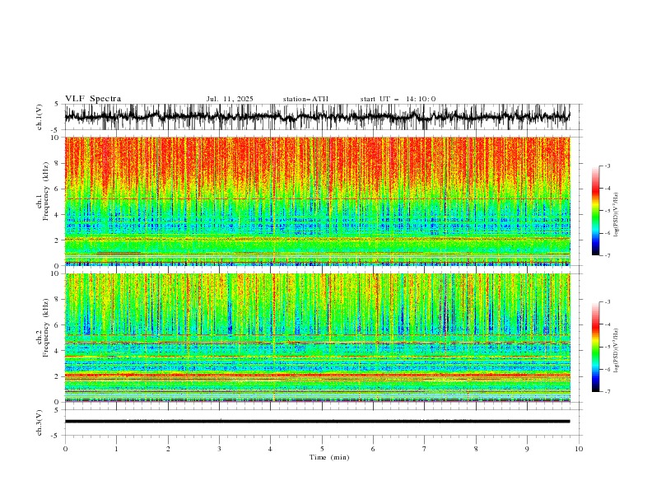
Task: Click the upper PSD color bar
Action: click(596, 211)
